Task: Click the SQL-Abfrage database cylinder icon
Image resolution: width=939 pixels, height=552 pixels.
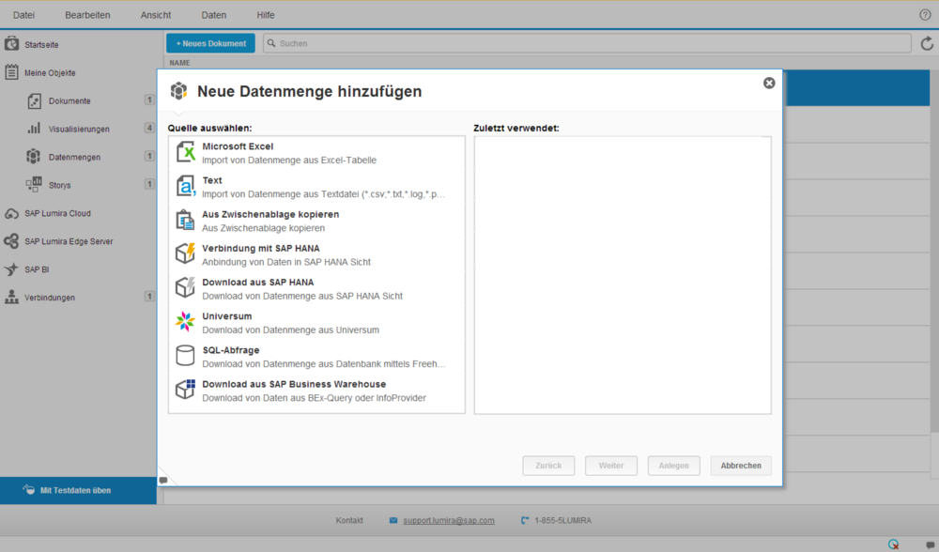Action: pos(185,356)
